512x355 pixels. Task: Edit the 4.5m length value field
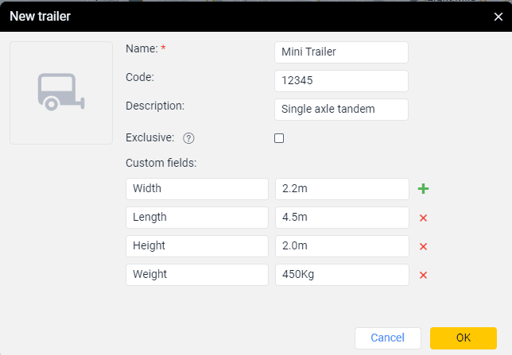[x=342, y=218]
